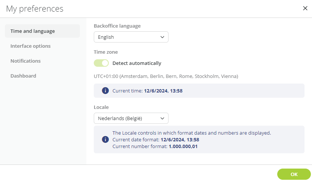Open the Backoffice language dropdown showing English
Viewport: 312px width, 182px height.
click(x=131, y=37)
